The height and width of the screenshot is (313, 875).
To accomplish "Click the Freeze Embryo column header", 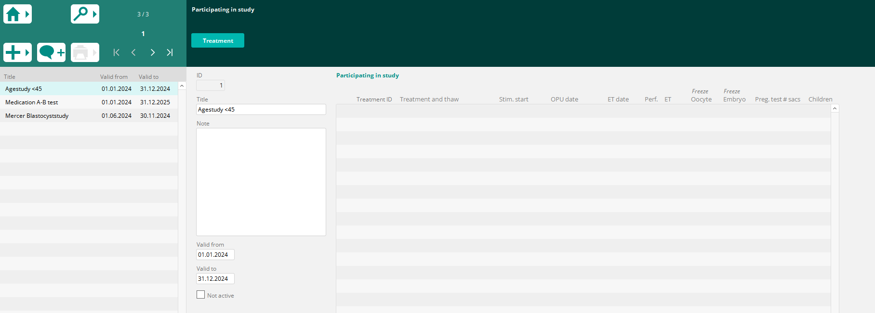I will point(734,95).
